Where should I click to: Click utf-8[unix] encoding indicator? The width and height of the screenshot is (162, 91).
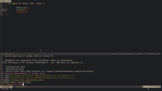click(x=126, y=54)
